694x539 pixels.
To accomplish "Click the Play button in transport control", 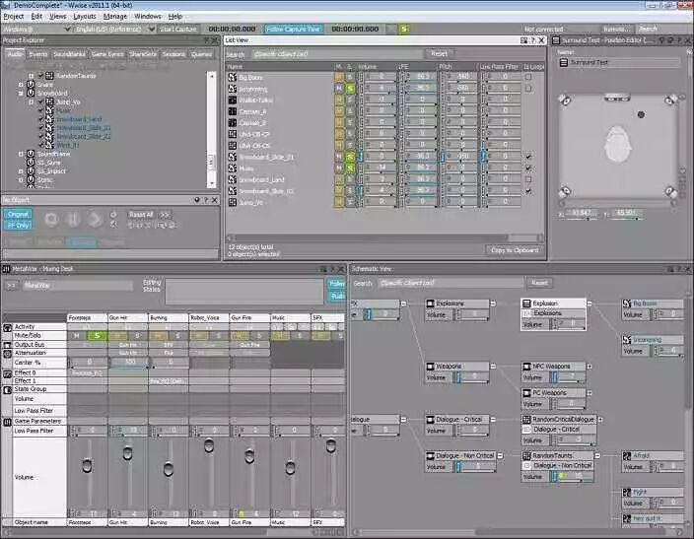I will click(96, 220).
